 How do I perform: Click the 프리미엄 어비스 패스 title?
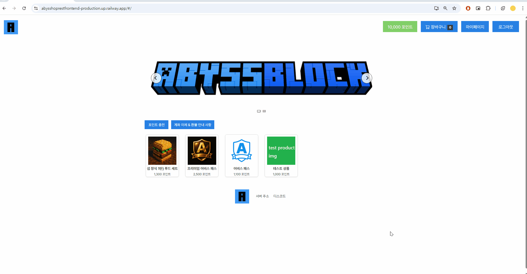pyautogui.click(x=202, y=168)
